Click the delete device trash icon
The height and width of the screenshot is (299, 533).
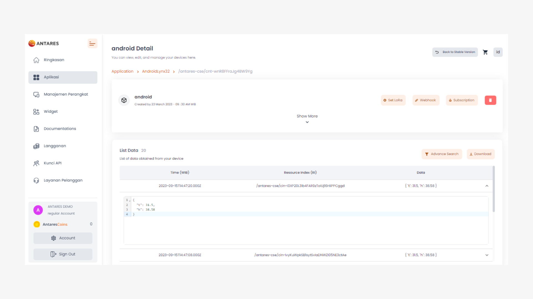(490, 100)
